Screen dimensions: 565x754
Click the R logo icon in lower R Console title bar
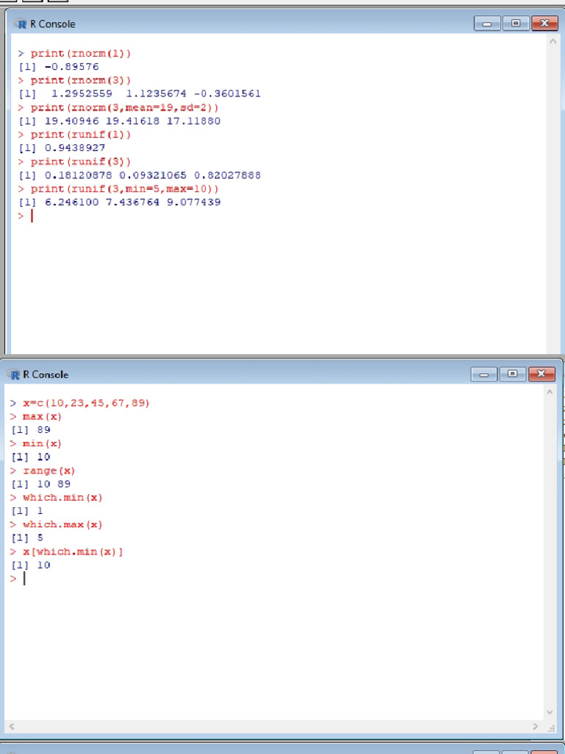14,374
